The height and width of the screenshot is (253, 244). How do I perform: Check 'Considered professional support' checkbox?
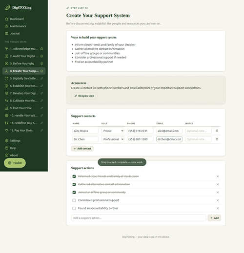click(74, 200)
